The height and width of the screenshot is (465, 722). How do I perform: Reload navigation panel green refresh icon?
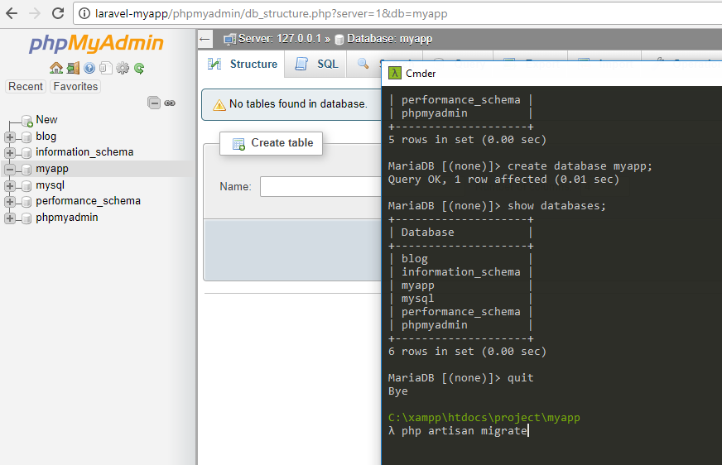click(139, 69)
